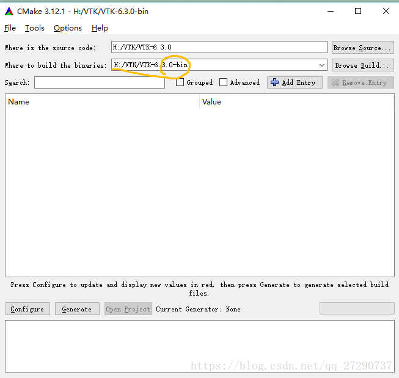
Task: Open the File menu
Action: coord(10,28)
